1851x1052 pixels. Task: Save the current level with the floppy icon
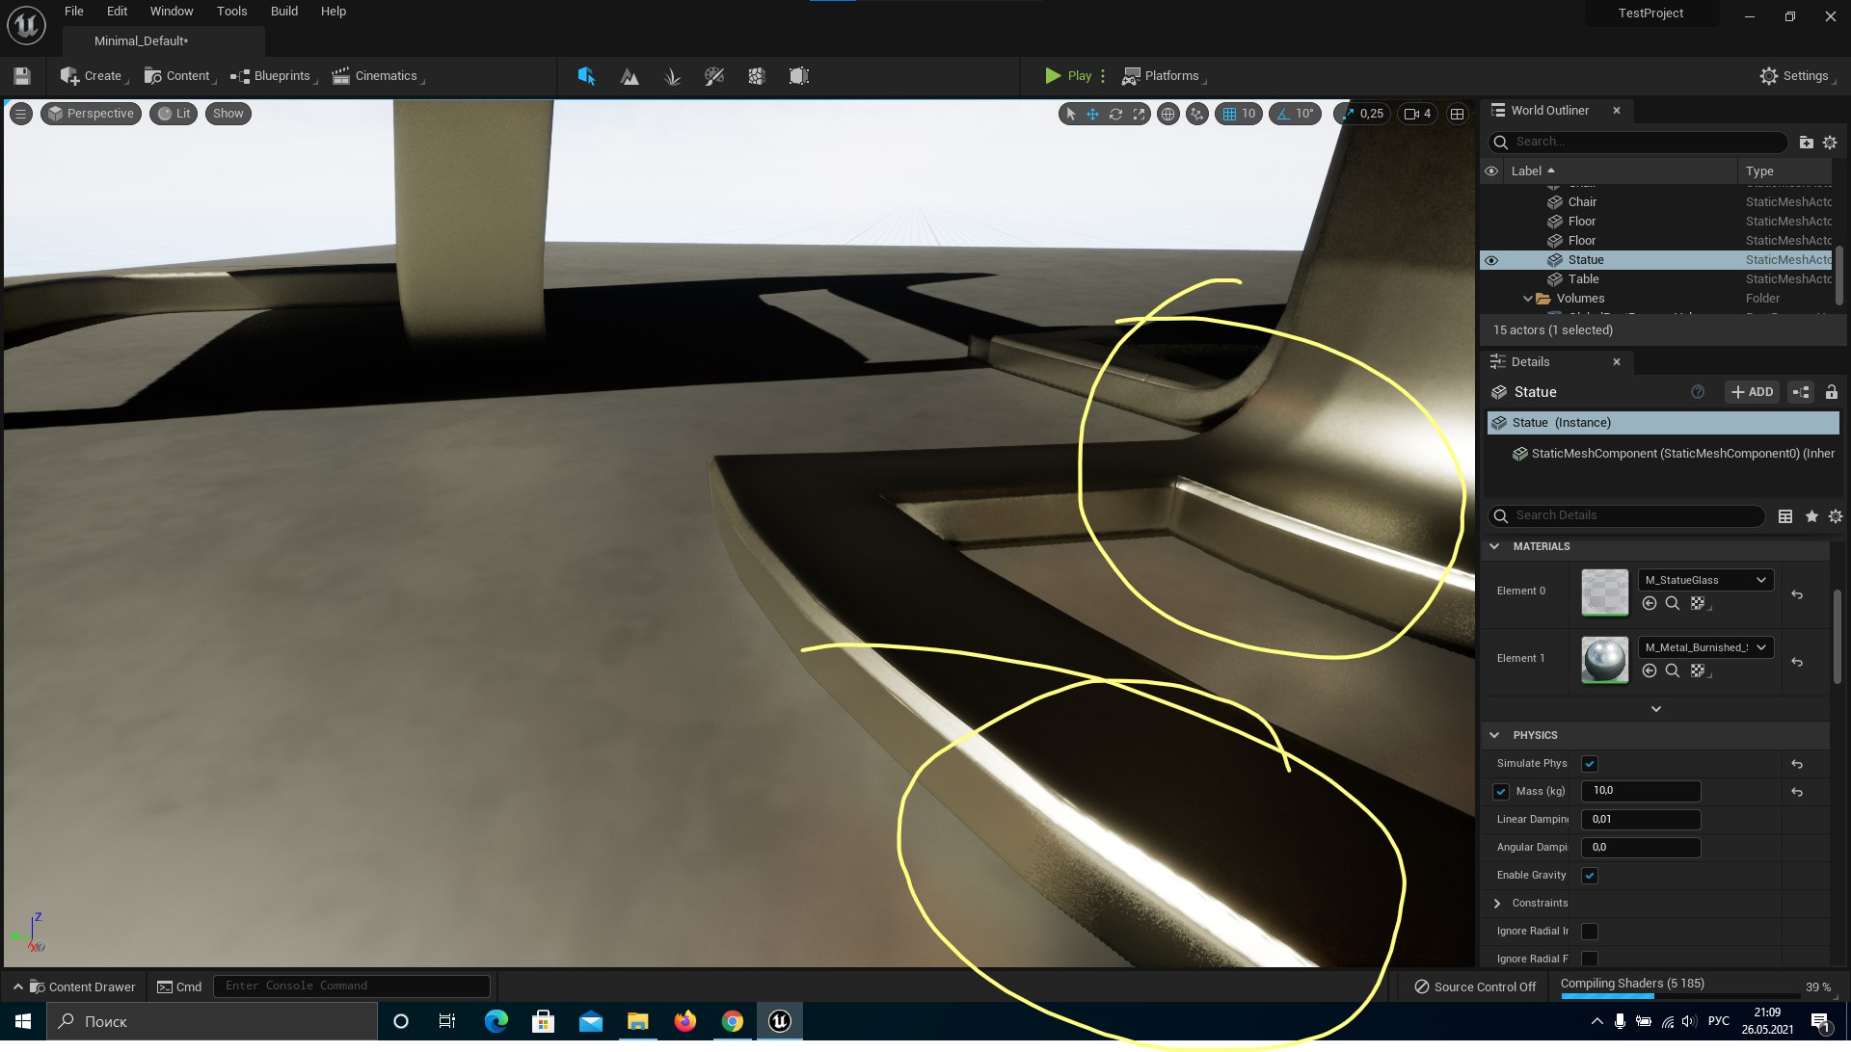pos(22,76)
